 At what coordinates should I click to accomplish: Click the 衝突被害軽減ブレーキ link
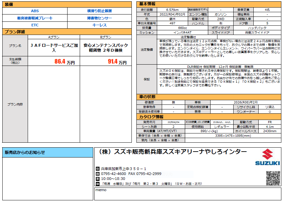click(35, 18)
